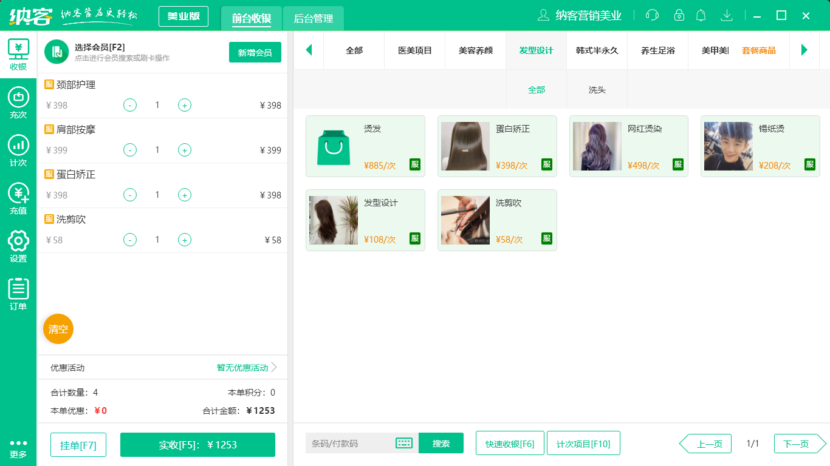830x466 pixels.
Task: Open the 收银 cashier panel
Action: pos(18,52)
